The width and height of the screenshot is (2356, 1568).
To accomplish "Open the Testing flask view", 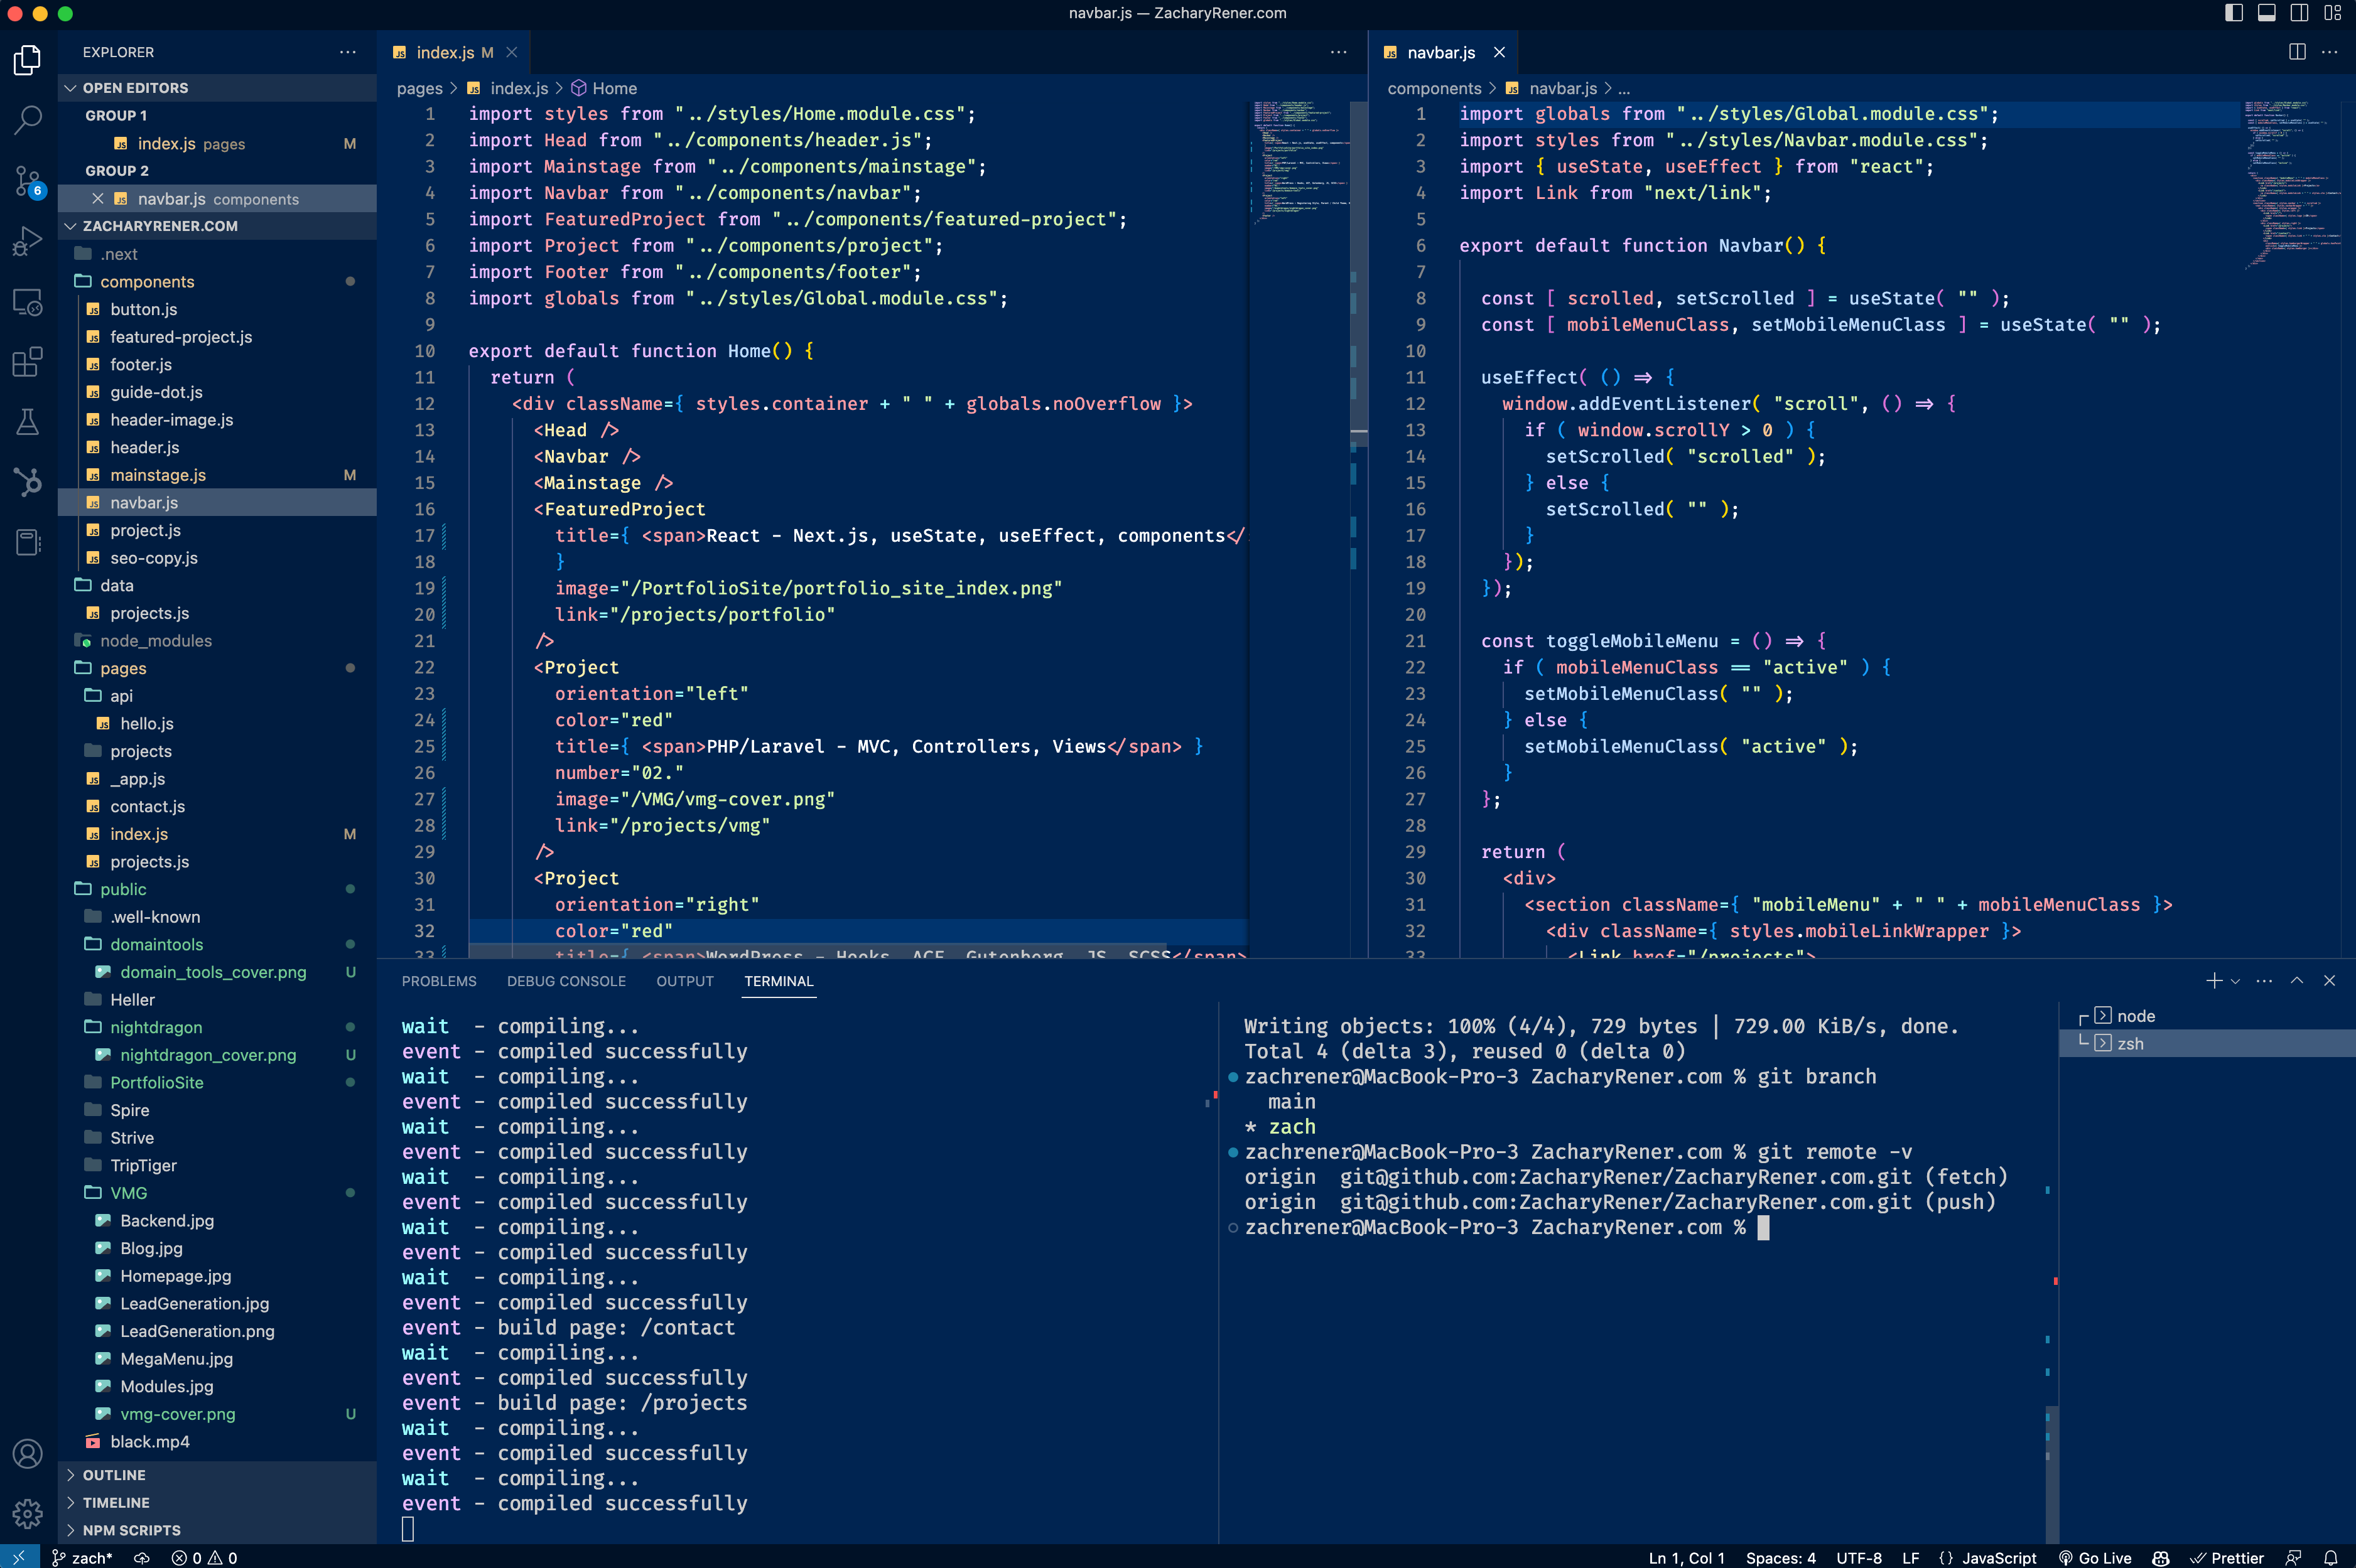I will click(28, 421).
